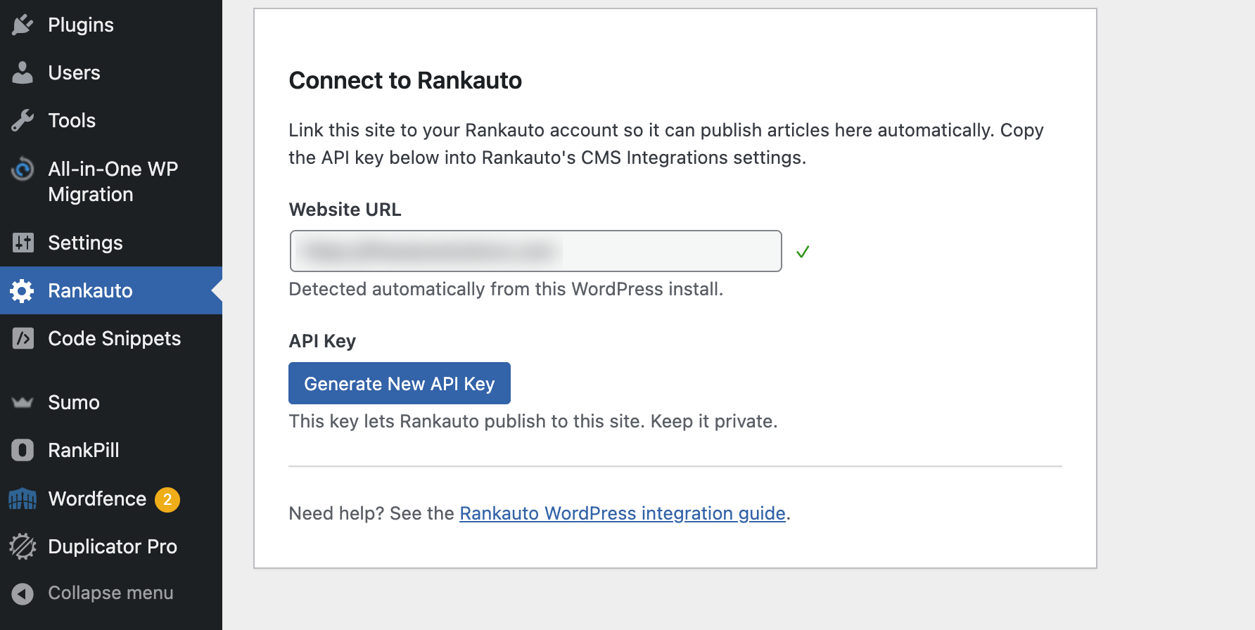Open the Plugins menu
This screenshot has height=630, width=1255.
pyautogui.click(x=111, y=25)
